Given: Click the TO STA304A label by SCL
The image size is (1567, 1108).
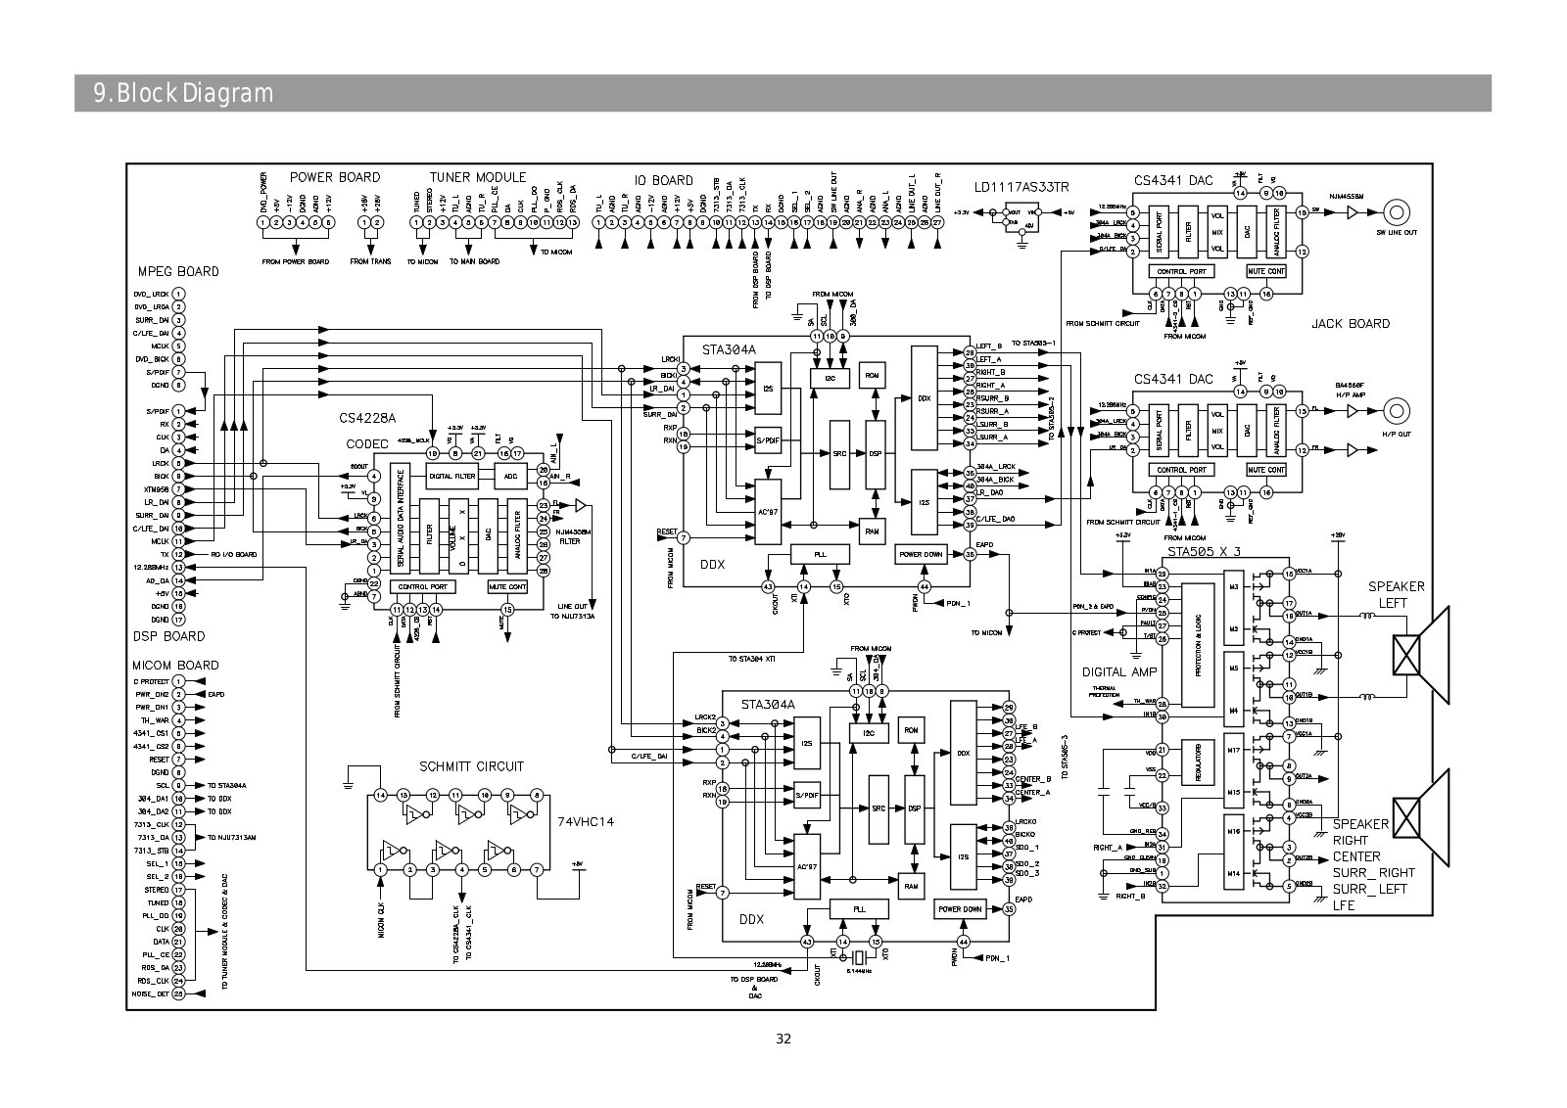Looking at the screenshot, I should 226,785.
